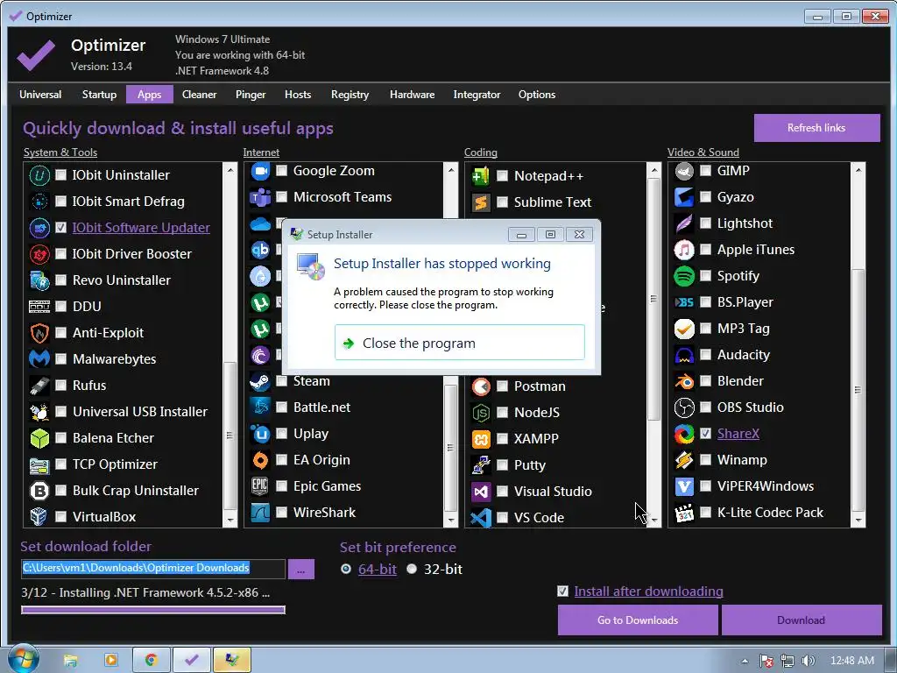Check the Uplay checkbox

(281, 434)
